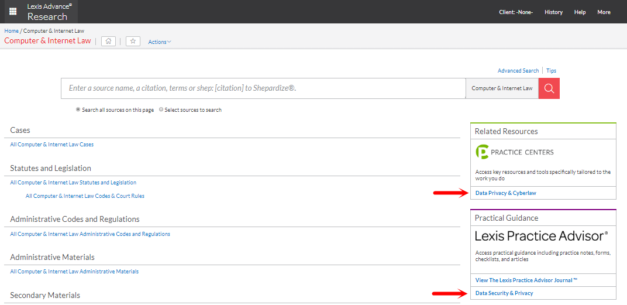
Task: Open History in the top bar
Action: (x=553, y=12)
